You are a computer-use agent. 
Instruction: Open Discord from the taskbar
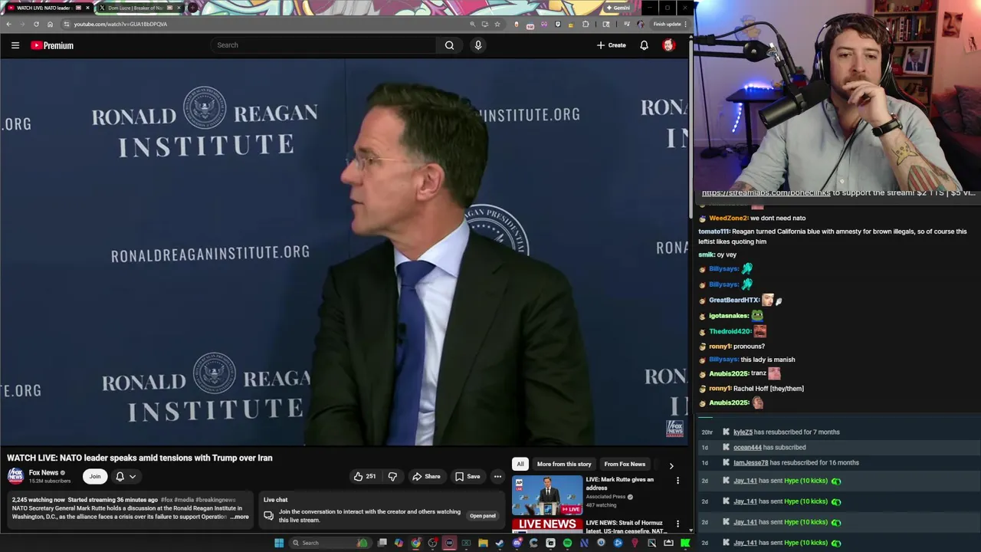tap(517, 543)
